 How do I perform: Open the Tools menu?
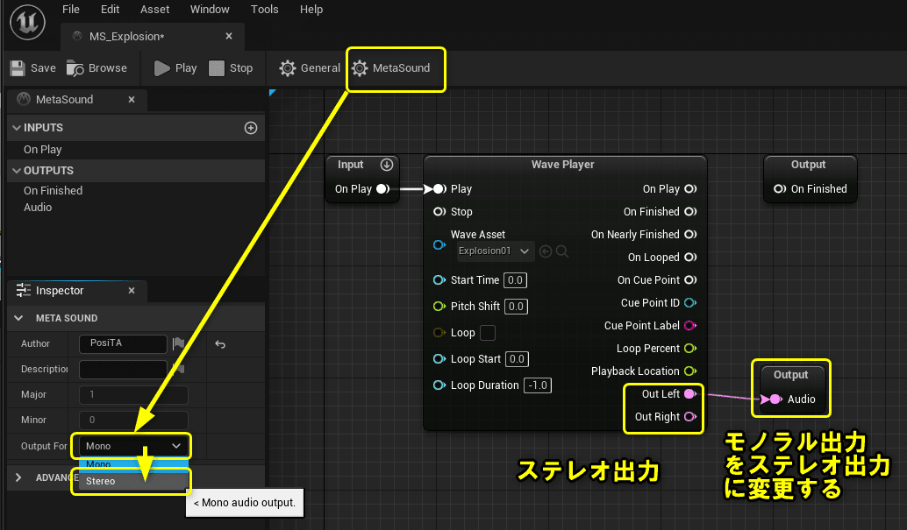pyautogui.click(x=264, y=10)
